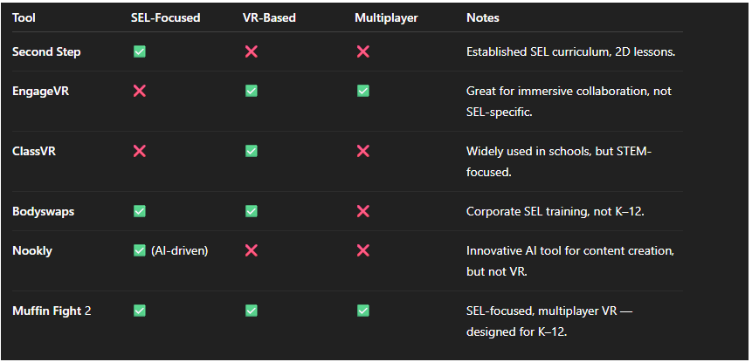Click Muffin Fight 2 VR-Based checkmark
Image resolution: width=752 pixels, height=362 pixels.
coord(252,311)
